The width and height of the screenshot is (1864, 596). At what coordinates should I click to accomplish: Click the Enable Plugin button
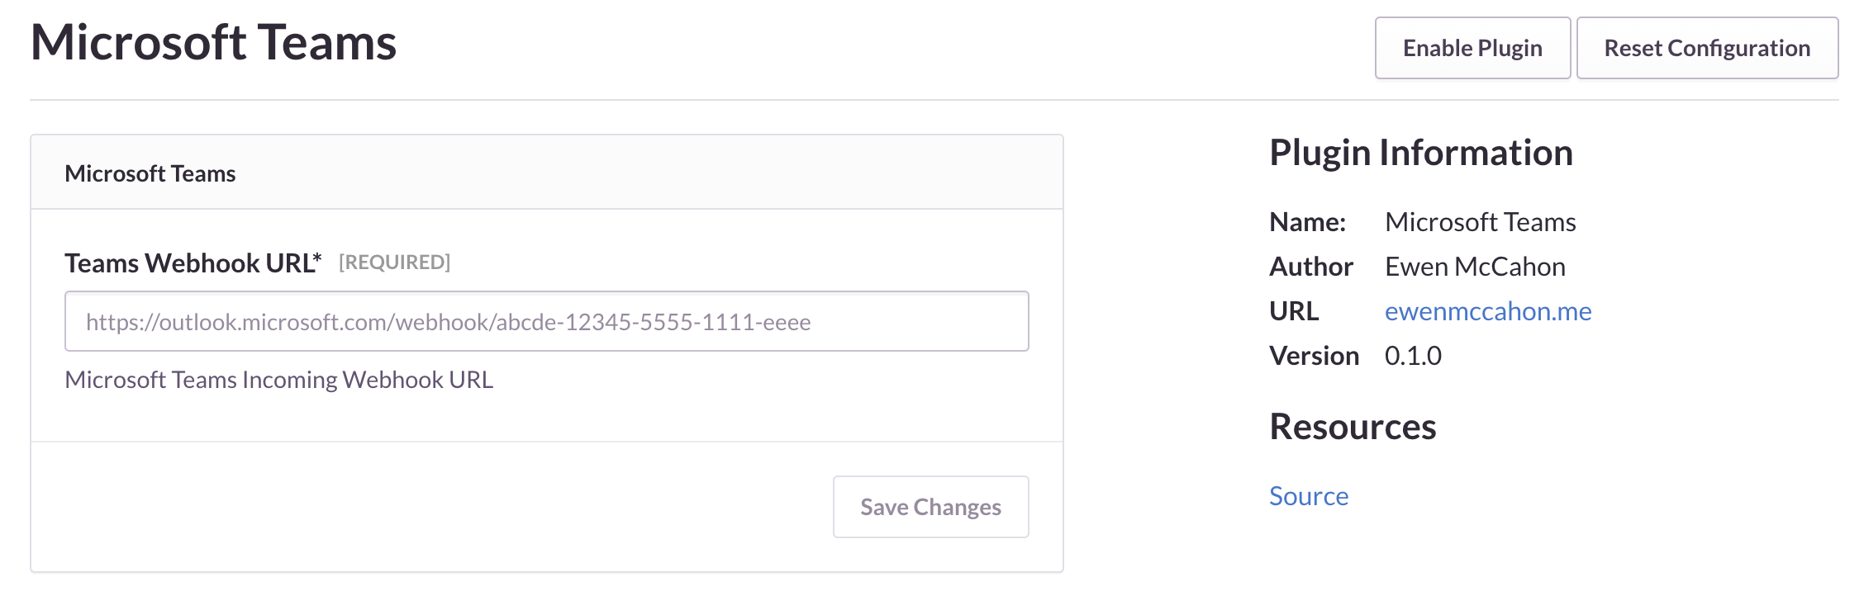click(1472, 48)
